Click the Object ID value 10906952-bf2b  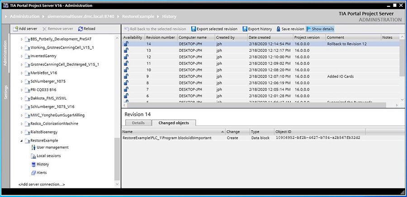click(318, 138)
